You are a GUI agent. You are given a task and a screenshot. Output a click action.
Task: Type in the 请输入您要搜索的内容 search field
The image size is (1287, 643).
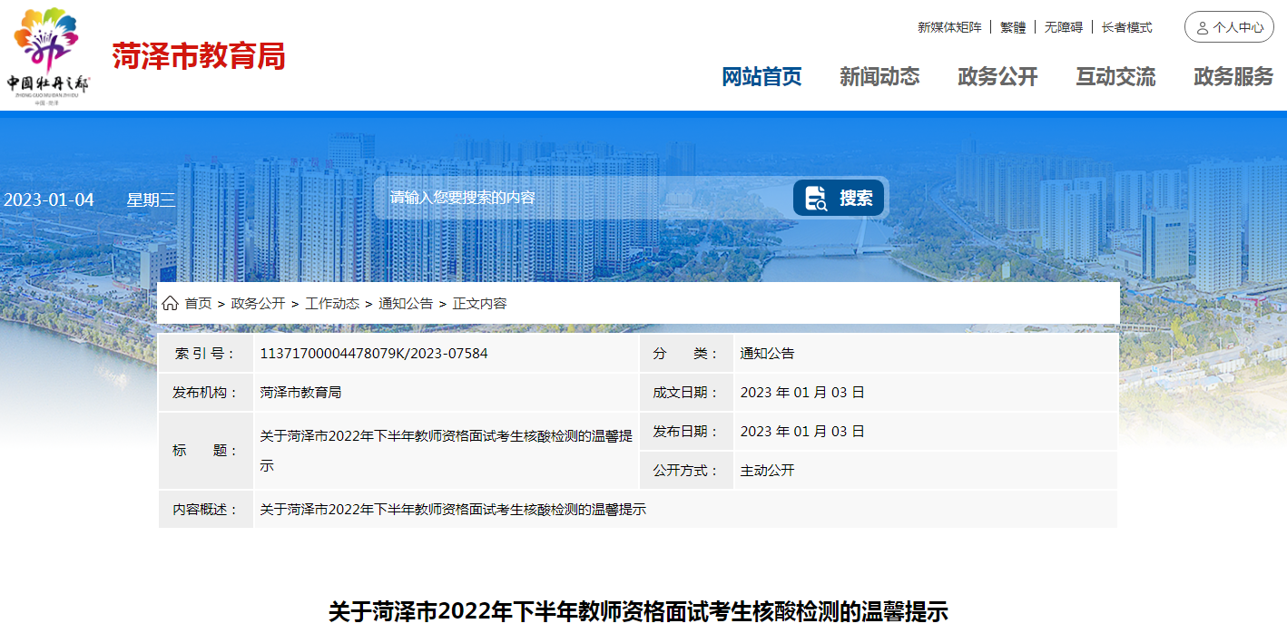tap(581, 198)
